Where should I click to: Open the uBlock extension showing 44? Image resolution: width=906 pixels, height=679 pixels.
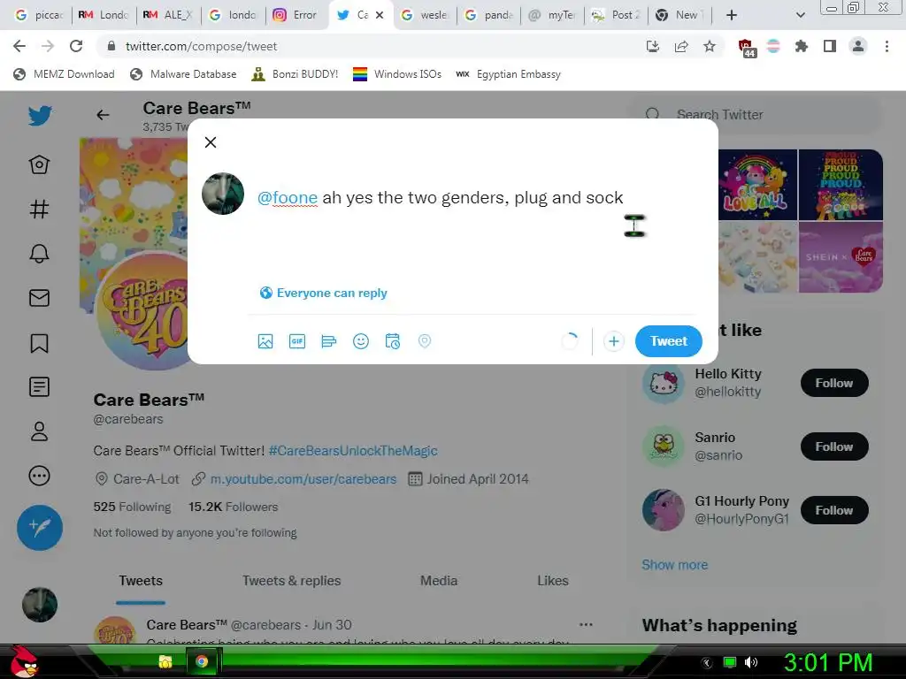click(x=746, y=48)
